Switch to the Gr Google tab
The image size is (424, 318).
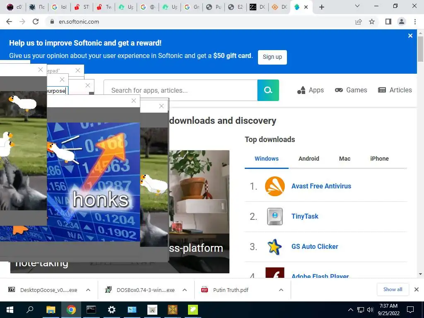coord(192,7)
